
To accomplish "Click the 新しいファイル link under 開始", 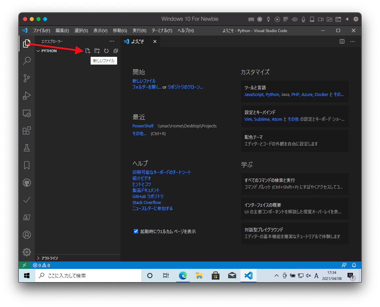I will [144, 81].
